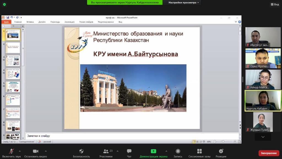The image size is (282, 159).
Task: Click the notes field Заметки к слайду
Action: 132,136
